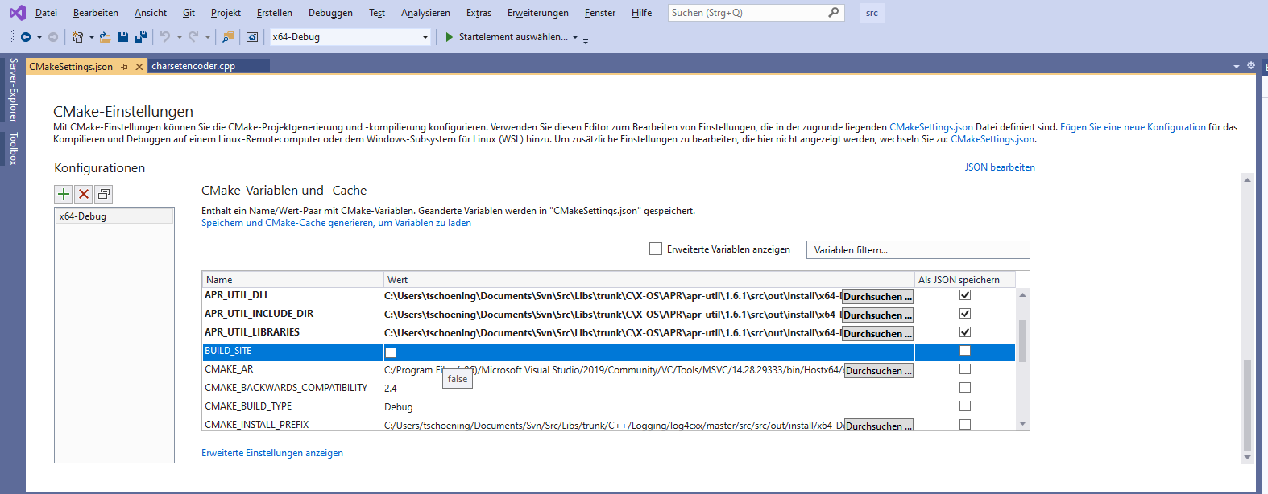
Task: Save the file with the single disk icon
Action: pyautogui.click(x=123, y=37)
